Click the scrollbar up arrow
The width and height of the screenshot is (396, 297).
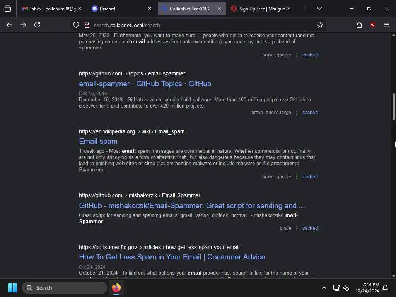(x=393, y=35)
